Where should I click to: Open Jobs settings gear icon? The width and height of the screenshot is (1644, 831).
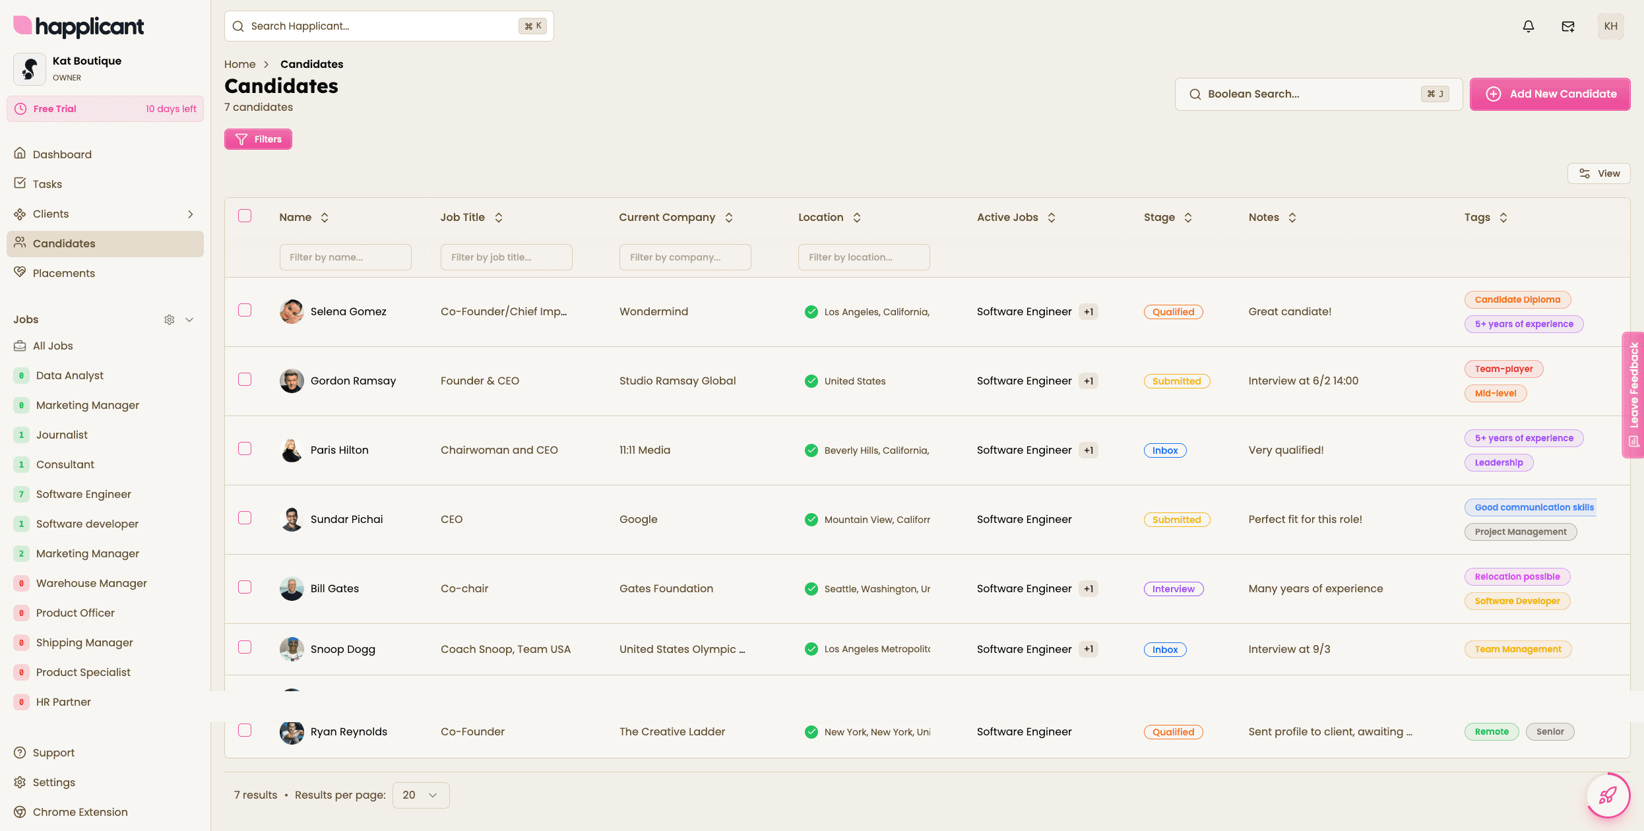tap(170, 320)
